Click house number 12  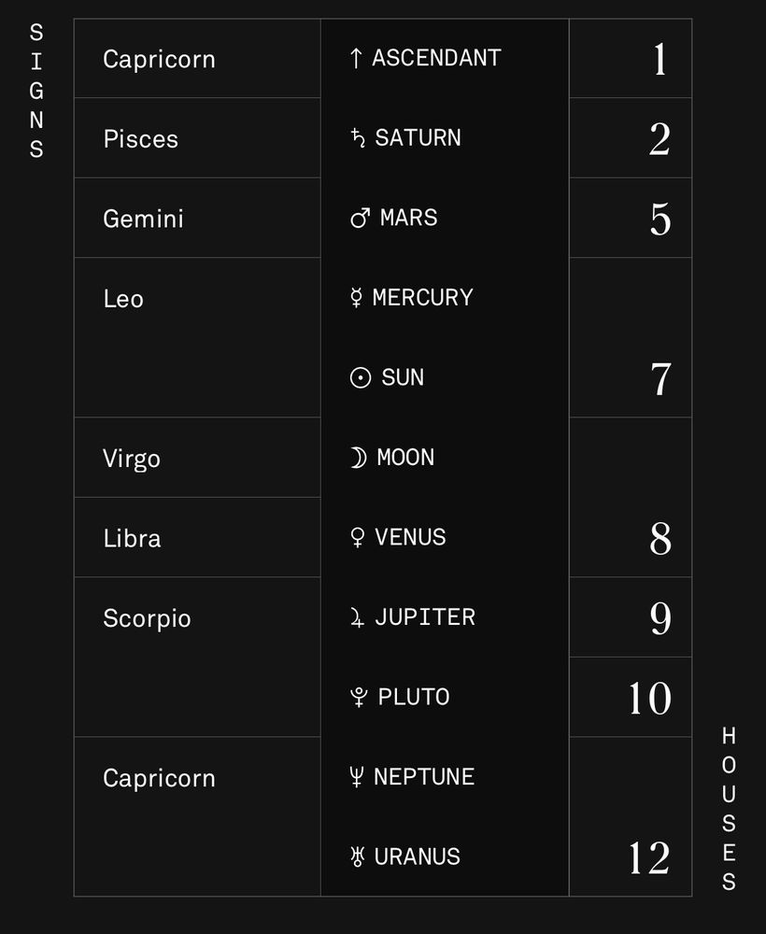tap(650, 857)
